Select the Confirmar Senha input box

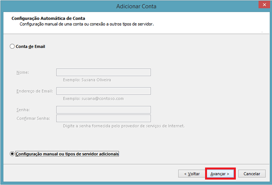[104, 118]
